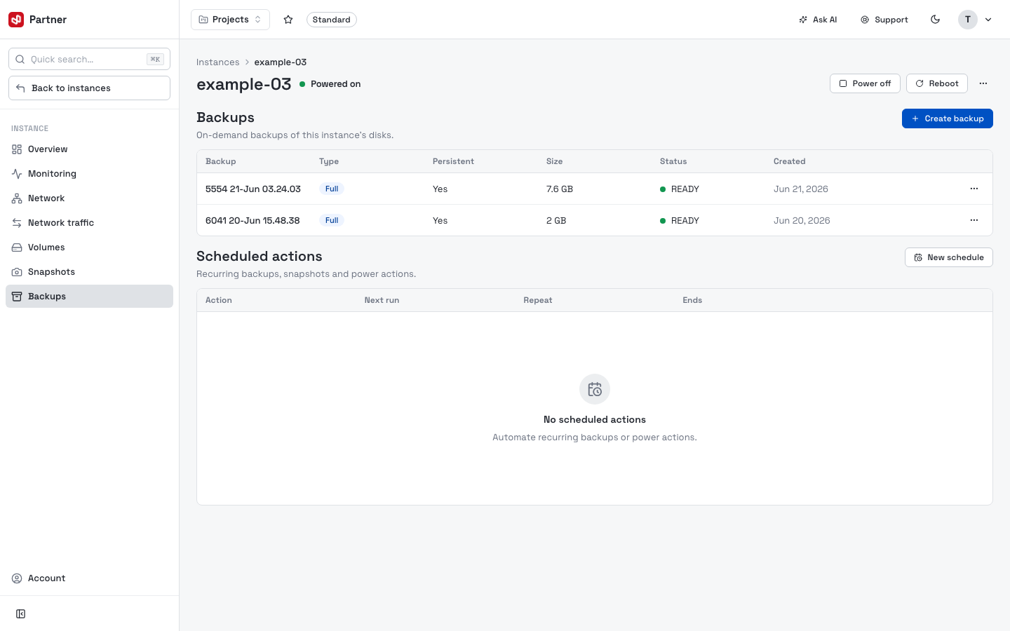Open Support
The image size is (1010, 631).
pyautogui.click(x=884, y=20)
